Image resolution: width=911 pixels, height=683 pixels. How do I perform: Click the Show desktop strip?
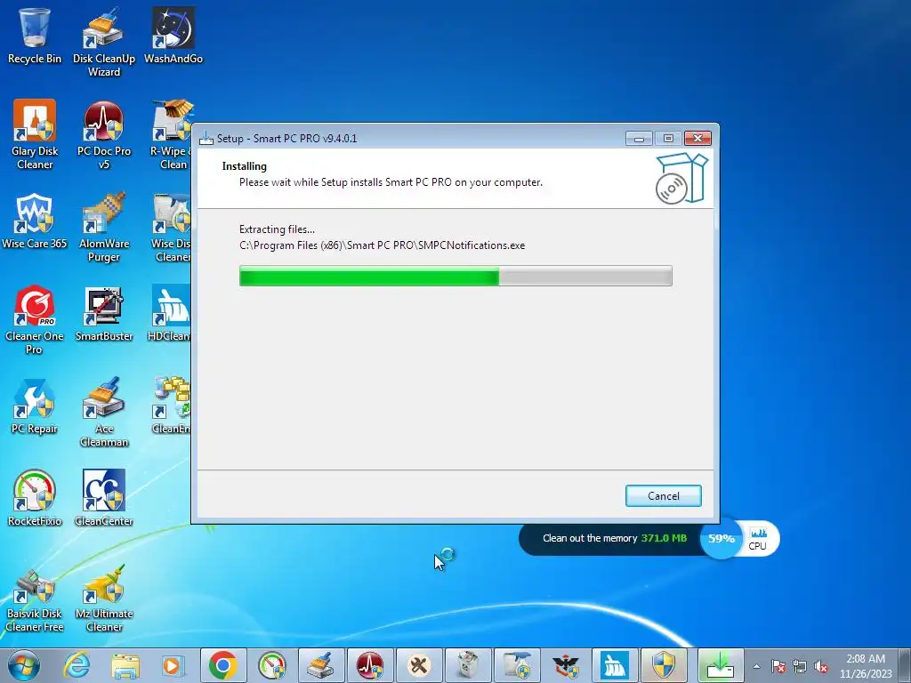[x=907, y=665]
